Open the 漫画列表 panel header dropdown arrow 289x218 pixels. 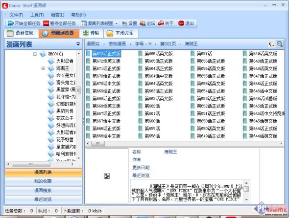click(78, 44)
